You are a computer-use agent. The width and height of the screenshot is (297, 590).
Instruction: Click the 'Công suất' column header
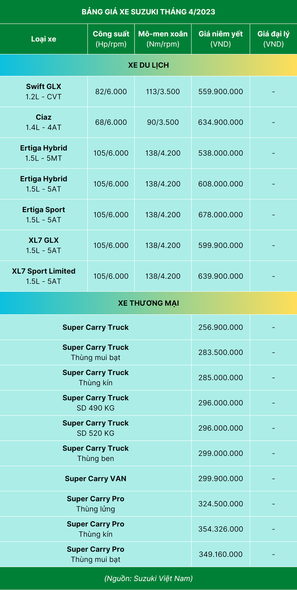111,39
